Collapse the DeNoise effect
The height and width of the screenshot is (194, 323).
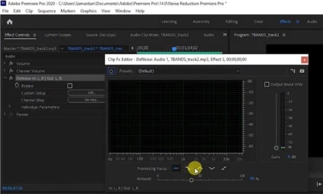pos(5,78)
